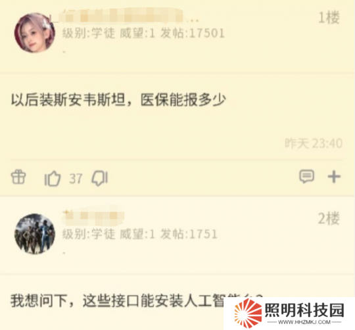Click the blurred username on first post
355x330 pixels.
(124, 15)
